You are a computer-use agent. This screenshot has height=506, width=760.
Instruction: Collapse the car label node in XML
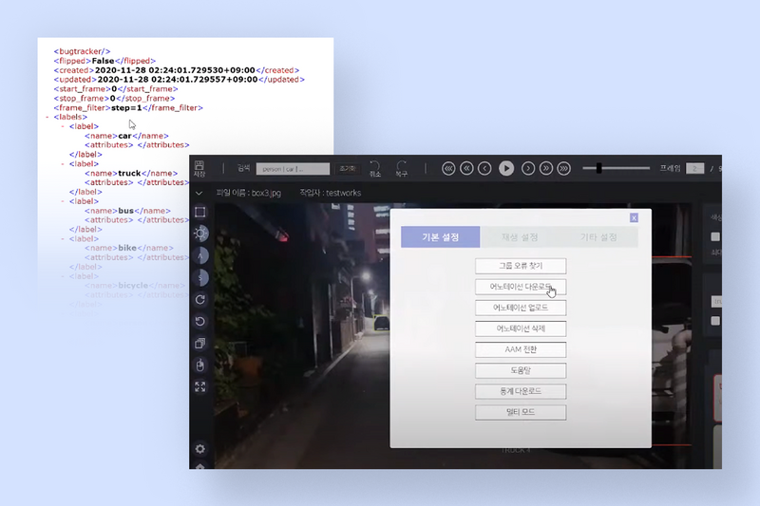(63, 126)
